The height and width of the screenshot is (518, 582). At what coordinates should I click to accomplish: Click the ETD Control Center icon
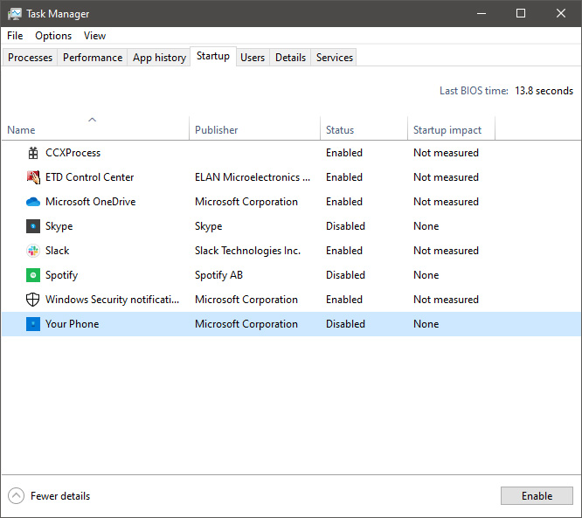click(x=33, y=177)
